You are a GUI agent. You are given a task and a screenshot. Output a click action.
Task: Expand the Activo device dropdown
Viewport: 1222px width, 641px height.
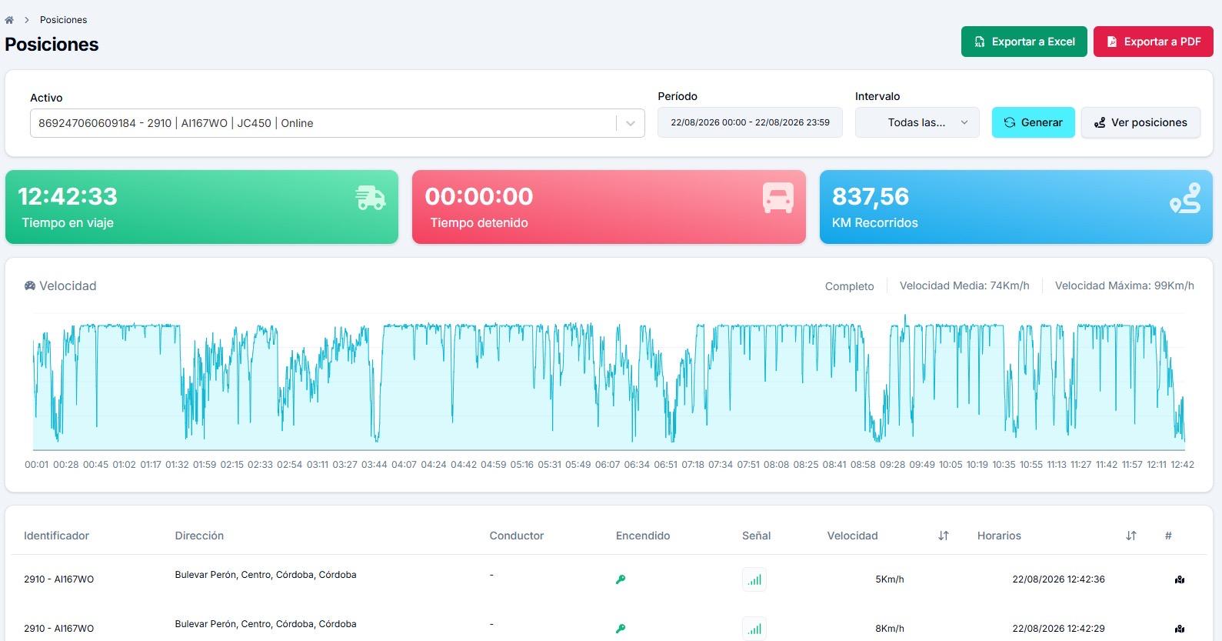(631, 123)
